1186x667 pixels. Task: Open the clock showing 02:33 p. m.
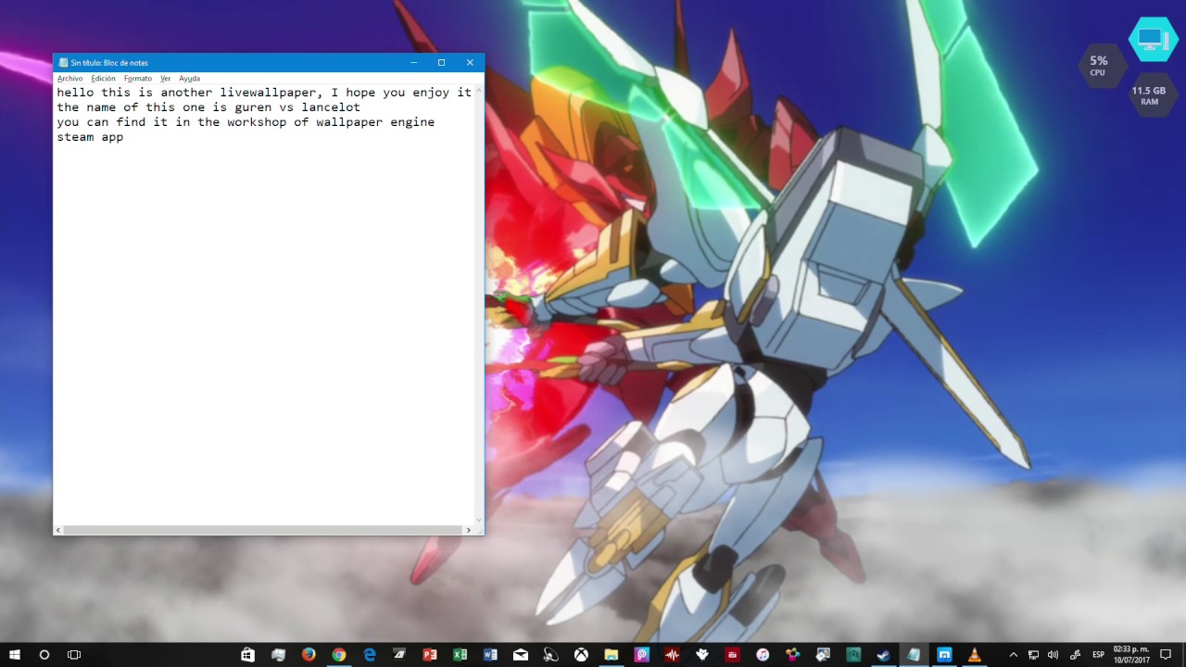pyautogui.click(x=1131, y=655)
